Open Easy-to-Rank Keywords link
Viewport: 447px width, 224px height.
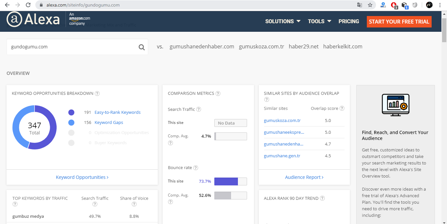tap(117, 112)
